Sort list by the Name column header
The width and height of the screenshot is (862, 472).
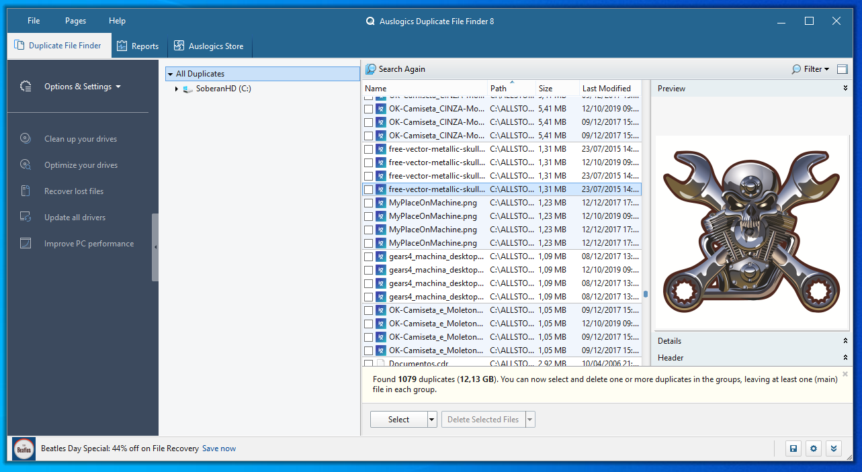point(425,88)
